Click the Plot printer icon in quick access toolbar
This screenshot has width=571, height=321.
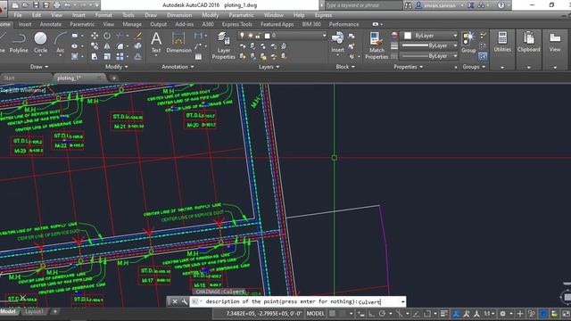point(57,5)
